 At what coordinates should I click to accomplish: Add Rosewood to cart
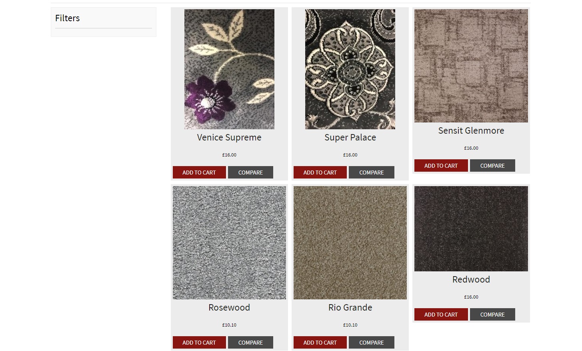point(199,343)
